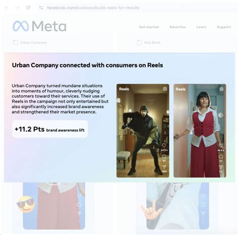Share the left Reel via send icon
239x235 pixels.
[x=164, y=167]
